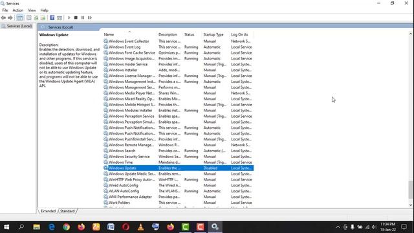
Task: Click the Export List toolbar icon
Action: tap(43, 17)
